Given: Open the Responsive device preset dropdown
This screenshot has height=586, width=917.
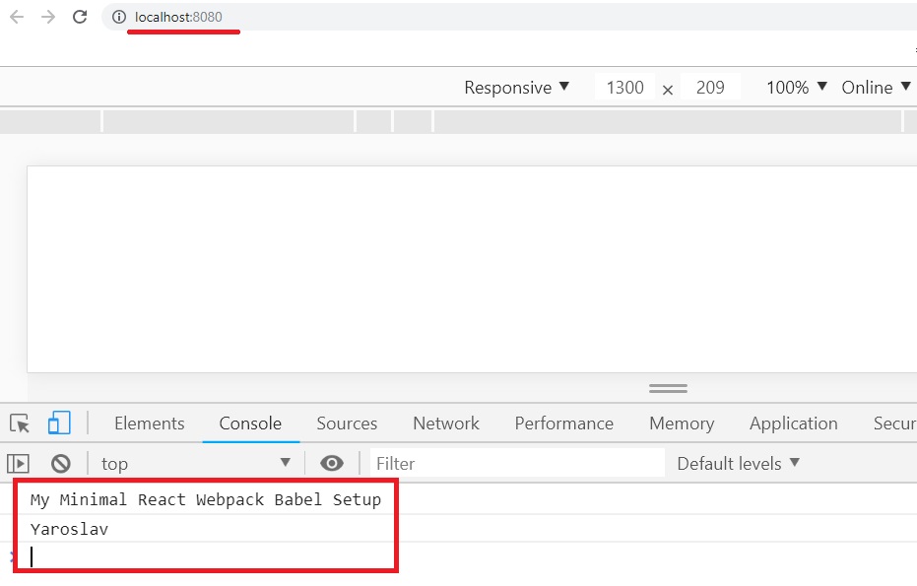Looking at the screenshot, I should (516, 88).
